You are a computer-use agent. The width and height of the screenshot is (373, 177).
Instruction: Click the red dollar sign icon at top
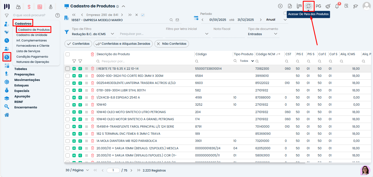(x=29, y=7)
